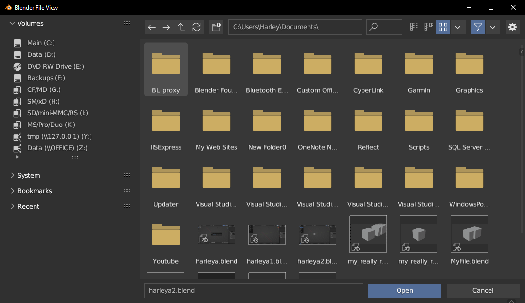This screenshot has height=303, width=525.
Task: Refresh the file list
Action: (197, 27)
